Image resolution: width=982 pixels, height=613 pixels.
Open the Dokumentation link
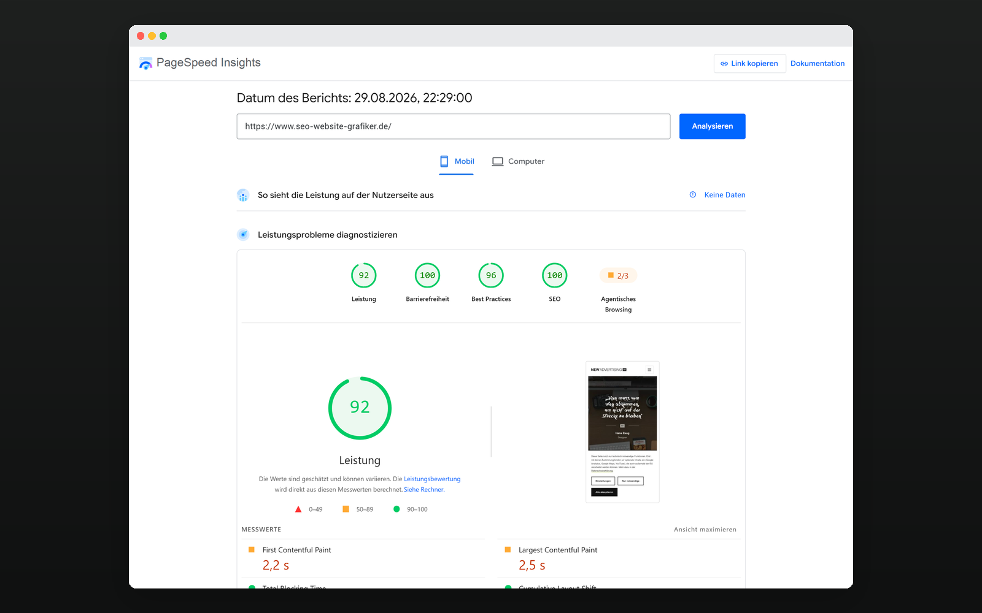818,64
